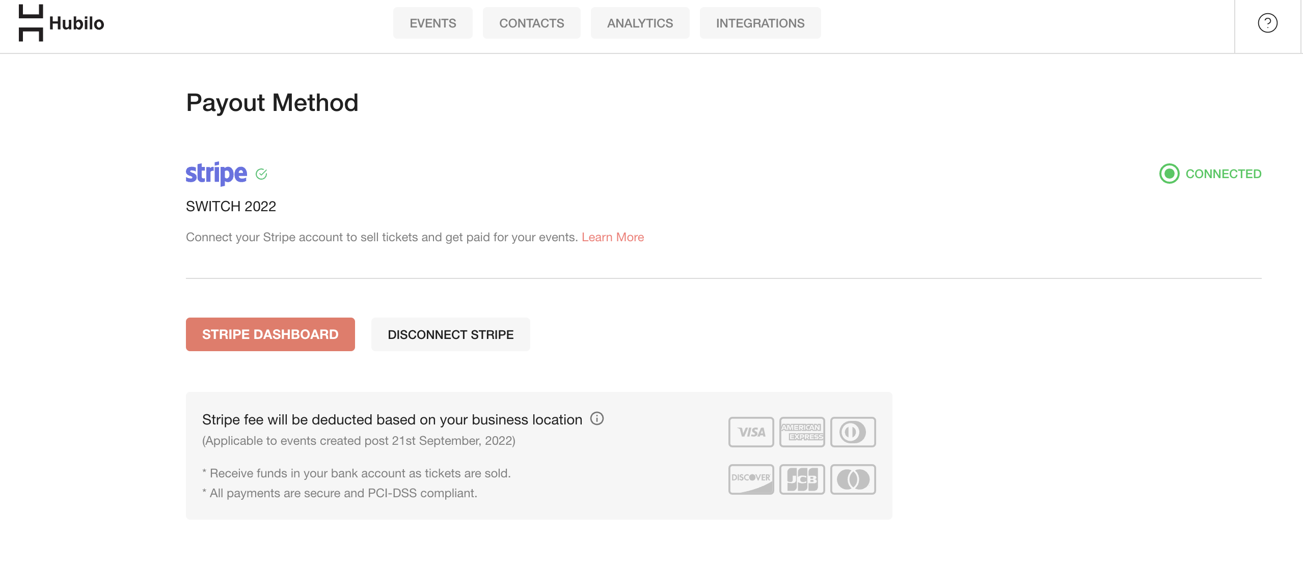The image size is (1303, 569).
Task: Click the Discover card icon
Action: pos(751,479)
